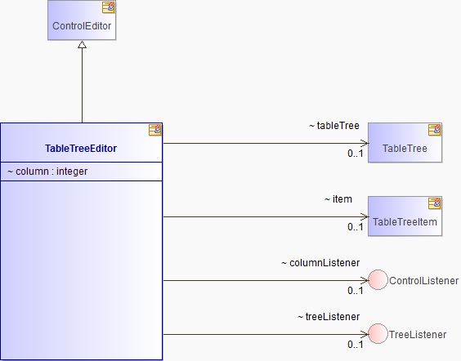Click the class icon on TableTreeEditor box
461x361 pixels.
click(155, 130)
